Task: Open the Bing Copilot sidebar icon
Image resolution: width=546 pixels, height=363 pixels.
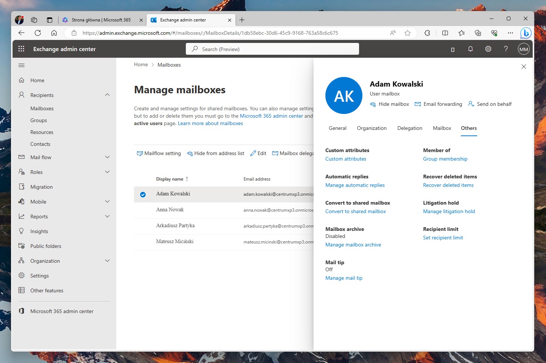Action: click(x=526, y=33)
